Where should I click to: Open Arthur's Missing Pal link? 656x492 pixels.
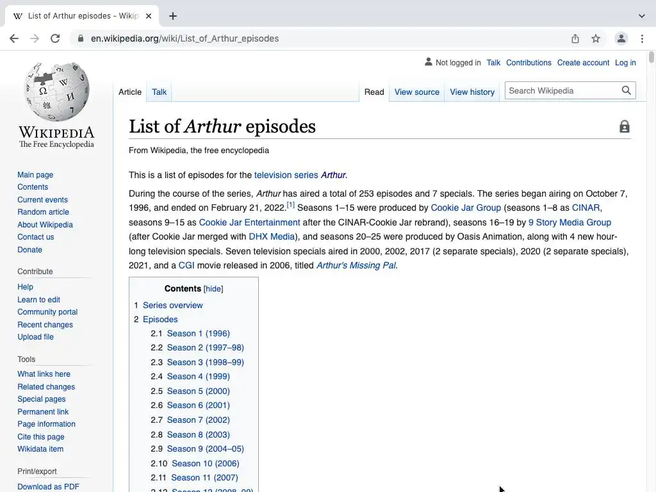(356, 265)
